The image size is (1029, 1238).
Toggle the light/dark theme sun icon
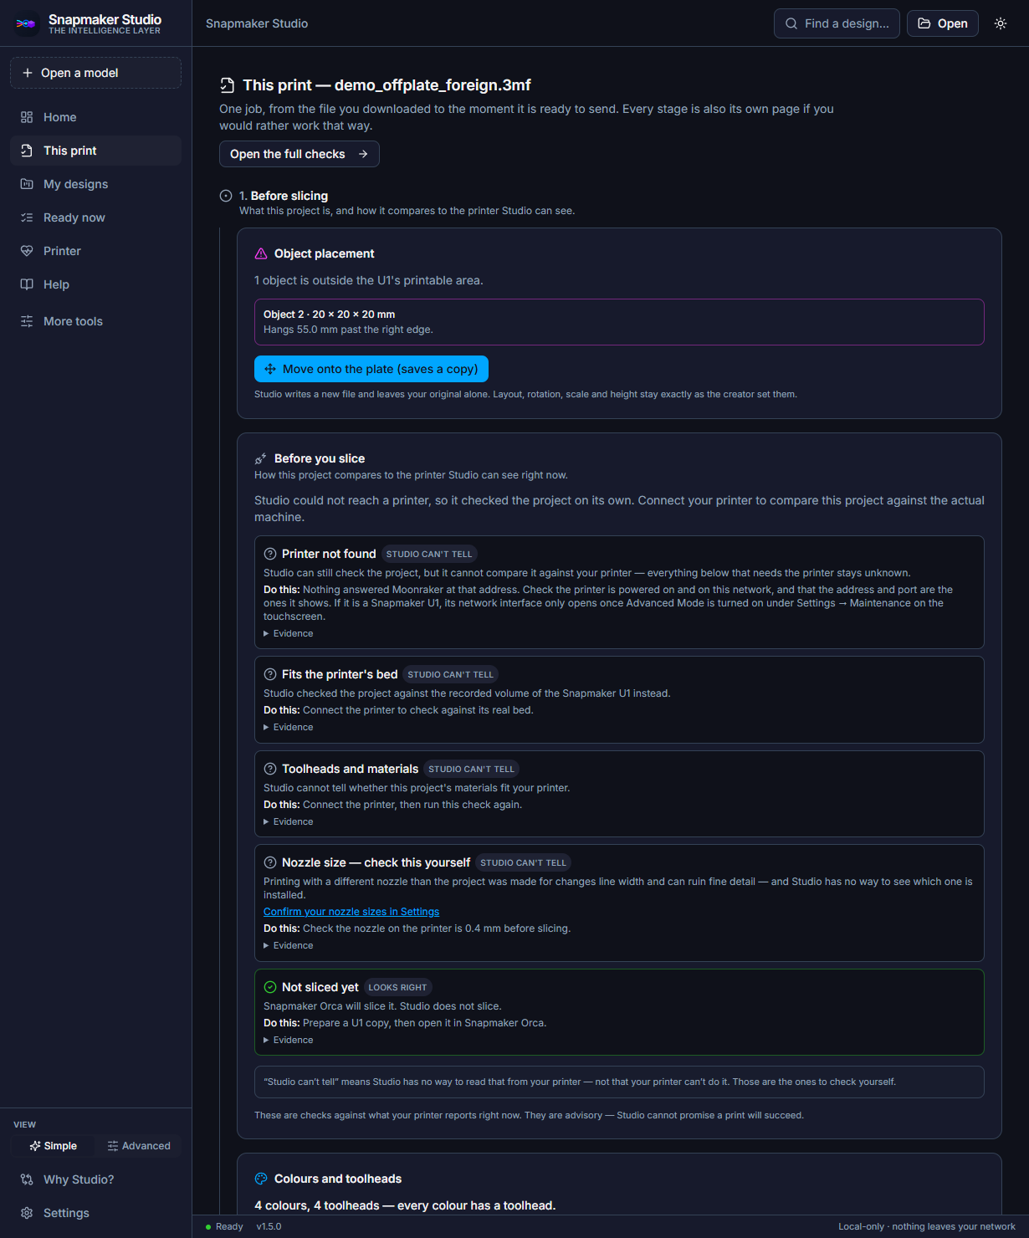coord(1001,23)
